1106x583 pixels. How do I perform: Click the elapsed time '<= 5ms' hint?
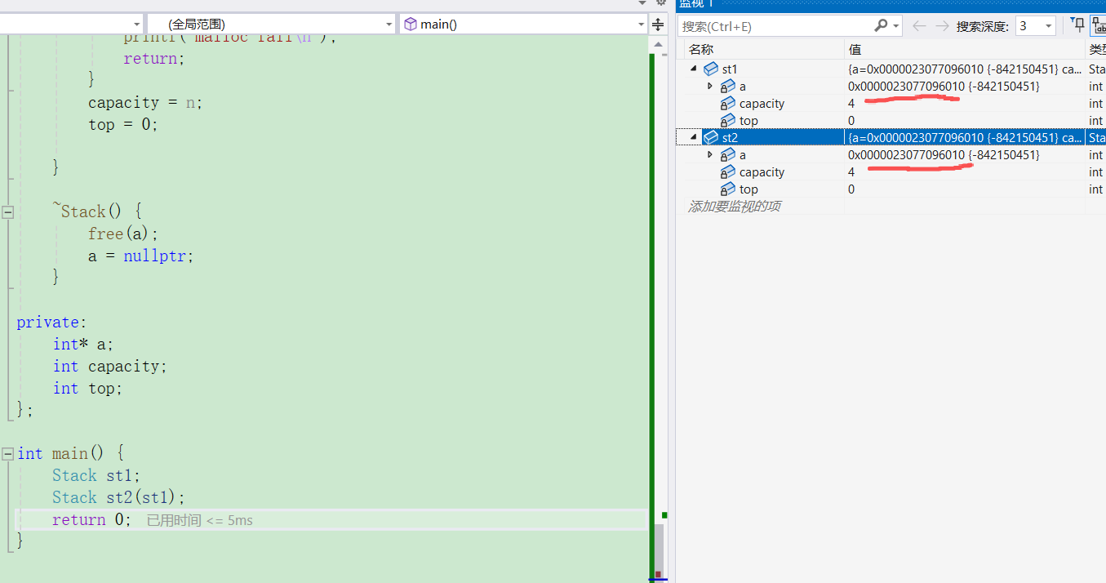coord(200,520)
